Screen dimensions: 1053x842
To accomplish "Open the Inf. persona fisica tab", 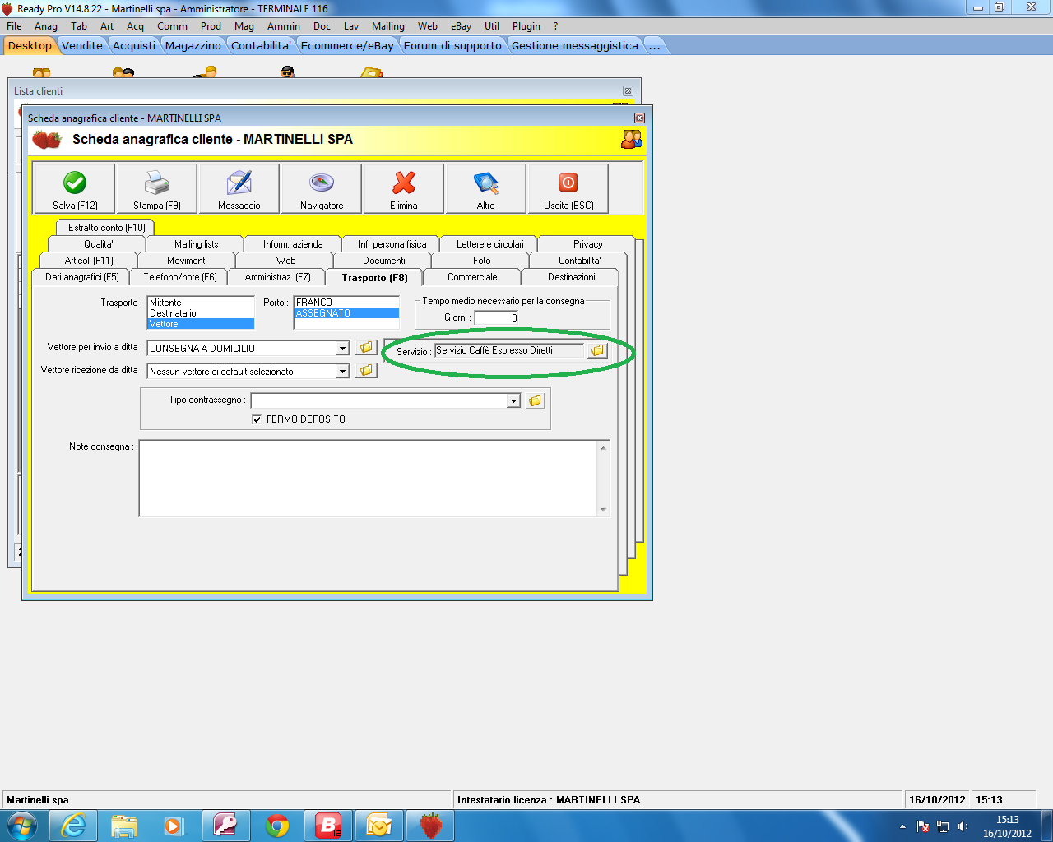I will [x=392, y=244].
